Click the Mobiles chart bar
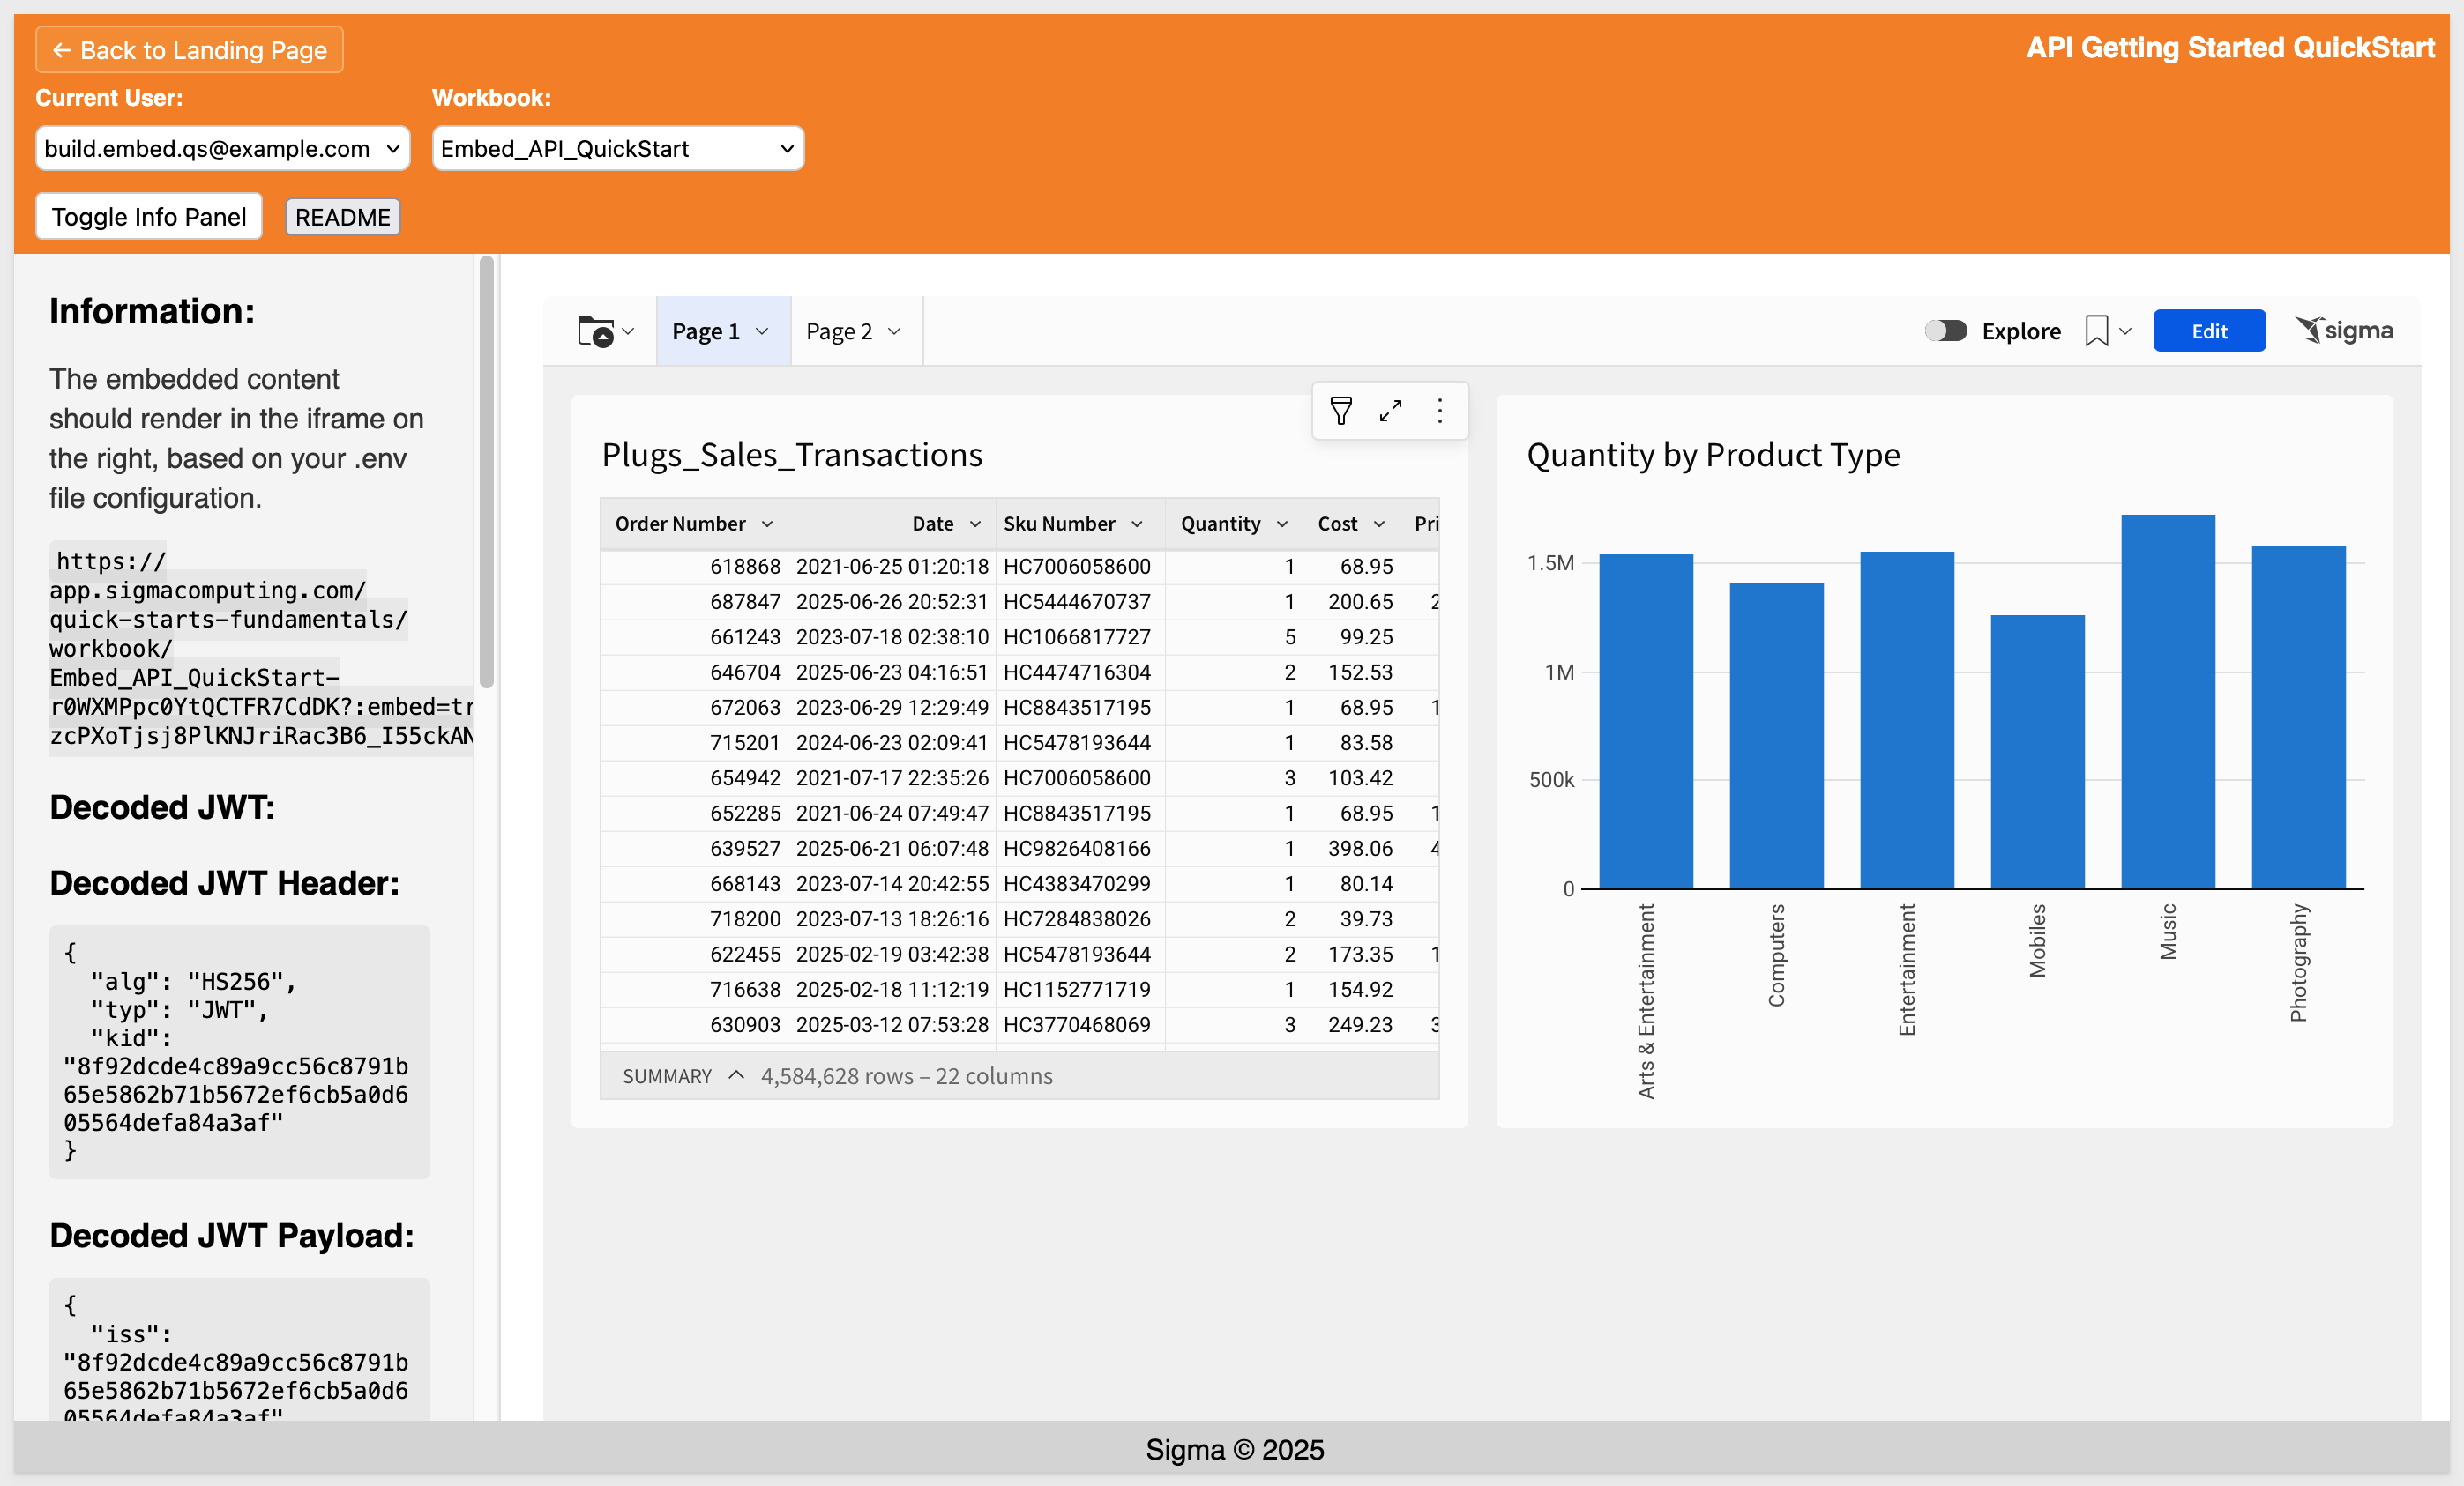 click(x=2038, y=752)
